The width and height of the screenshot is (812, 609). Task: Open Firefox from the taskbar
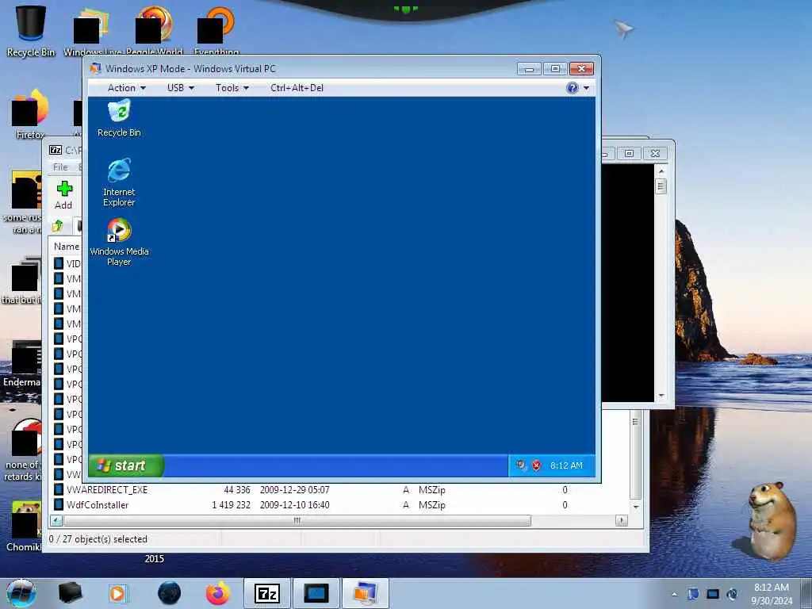[x=218, y=593]
